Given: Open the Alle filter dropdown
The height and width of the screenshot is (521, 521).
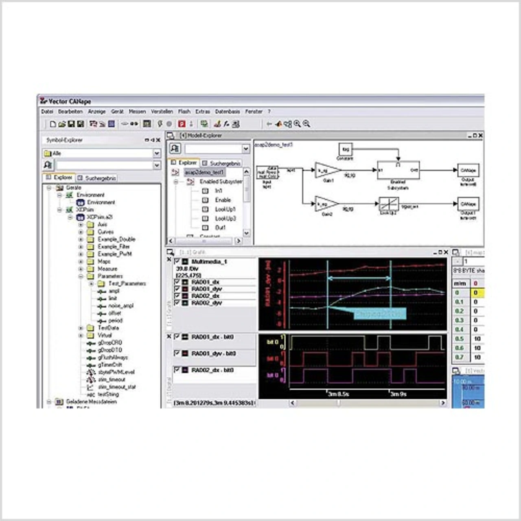Looking at the screenshot, I should click(x=157, y=153).
